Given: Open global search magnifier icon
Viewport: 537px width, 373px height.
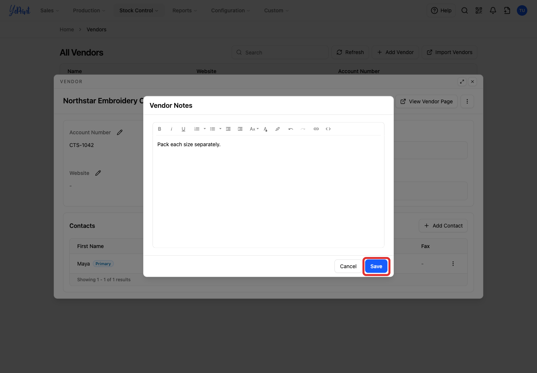Looking at the screenshot, I should [465, 10].
